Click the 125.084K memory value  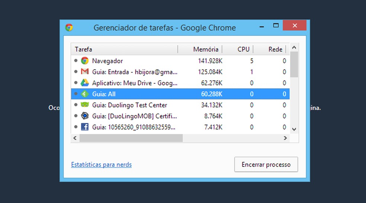(x=210, y=72)
